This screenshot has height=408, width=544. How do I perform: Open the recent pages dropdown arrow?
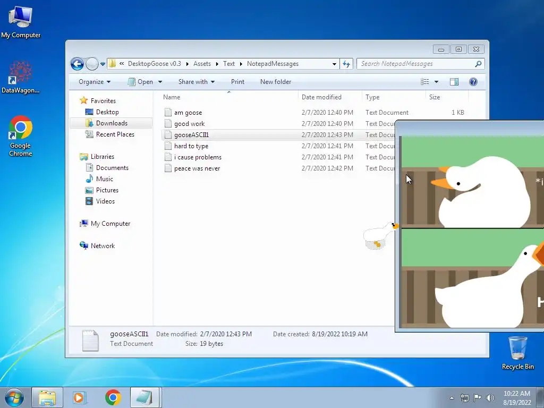(x=103, y=64)
